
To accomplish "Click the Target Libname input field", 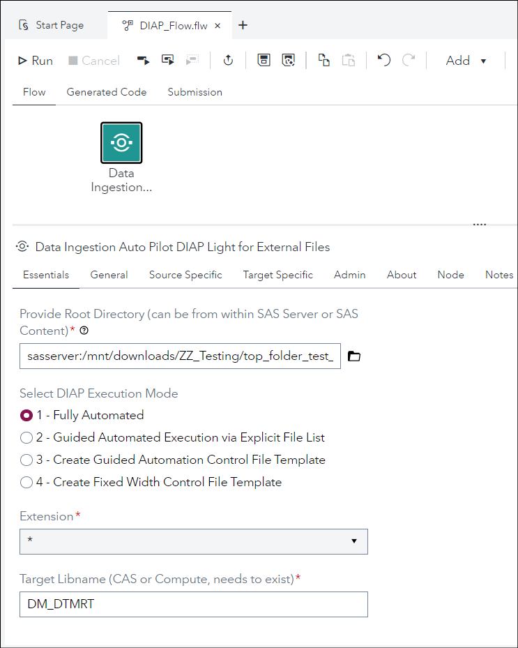I will (194, 605).
